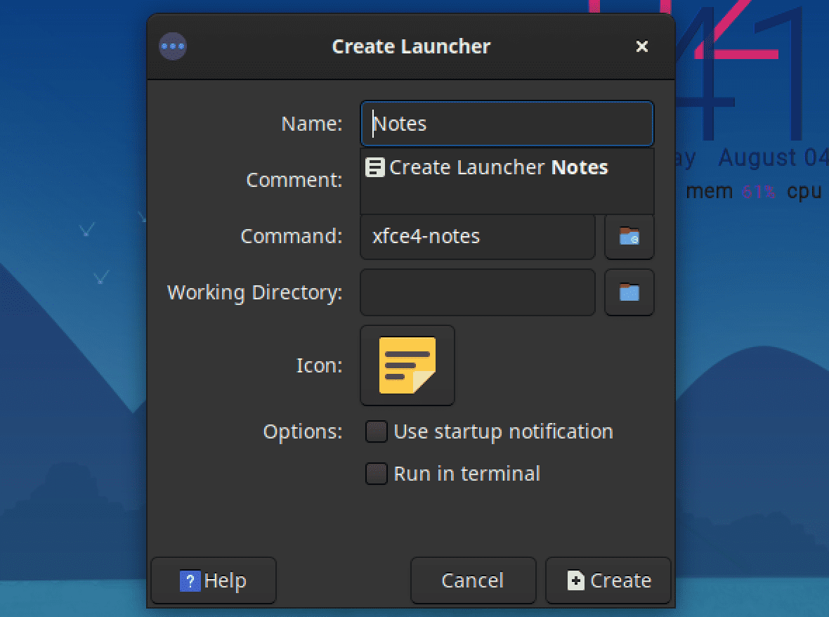This screenshot has height=617, width=829.
Task: Click the 'cpu' label in desktop widget
Action: 804,193
